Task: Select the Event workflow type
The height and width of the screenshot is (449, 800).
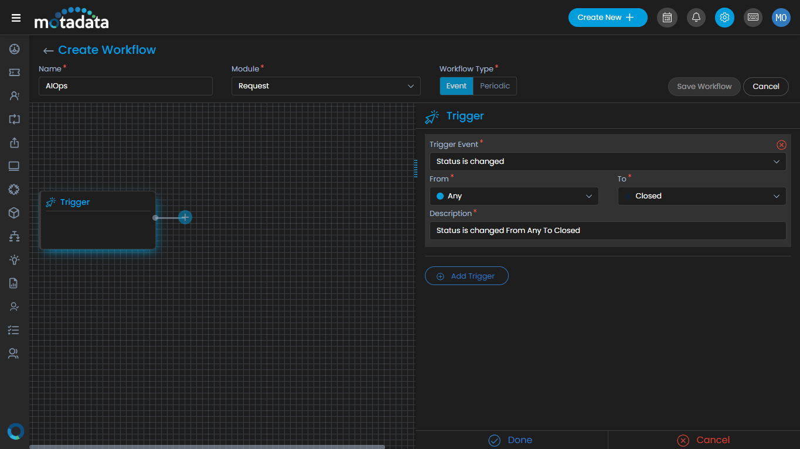Action: (x=456, y=85)
